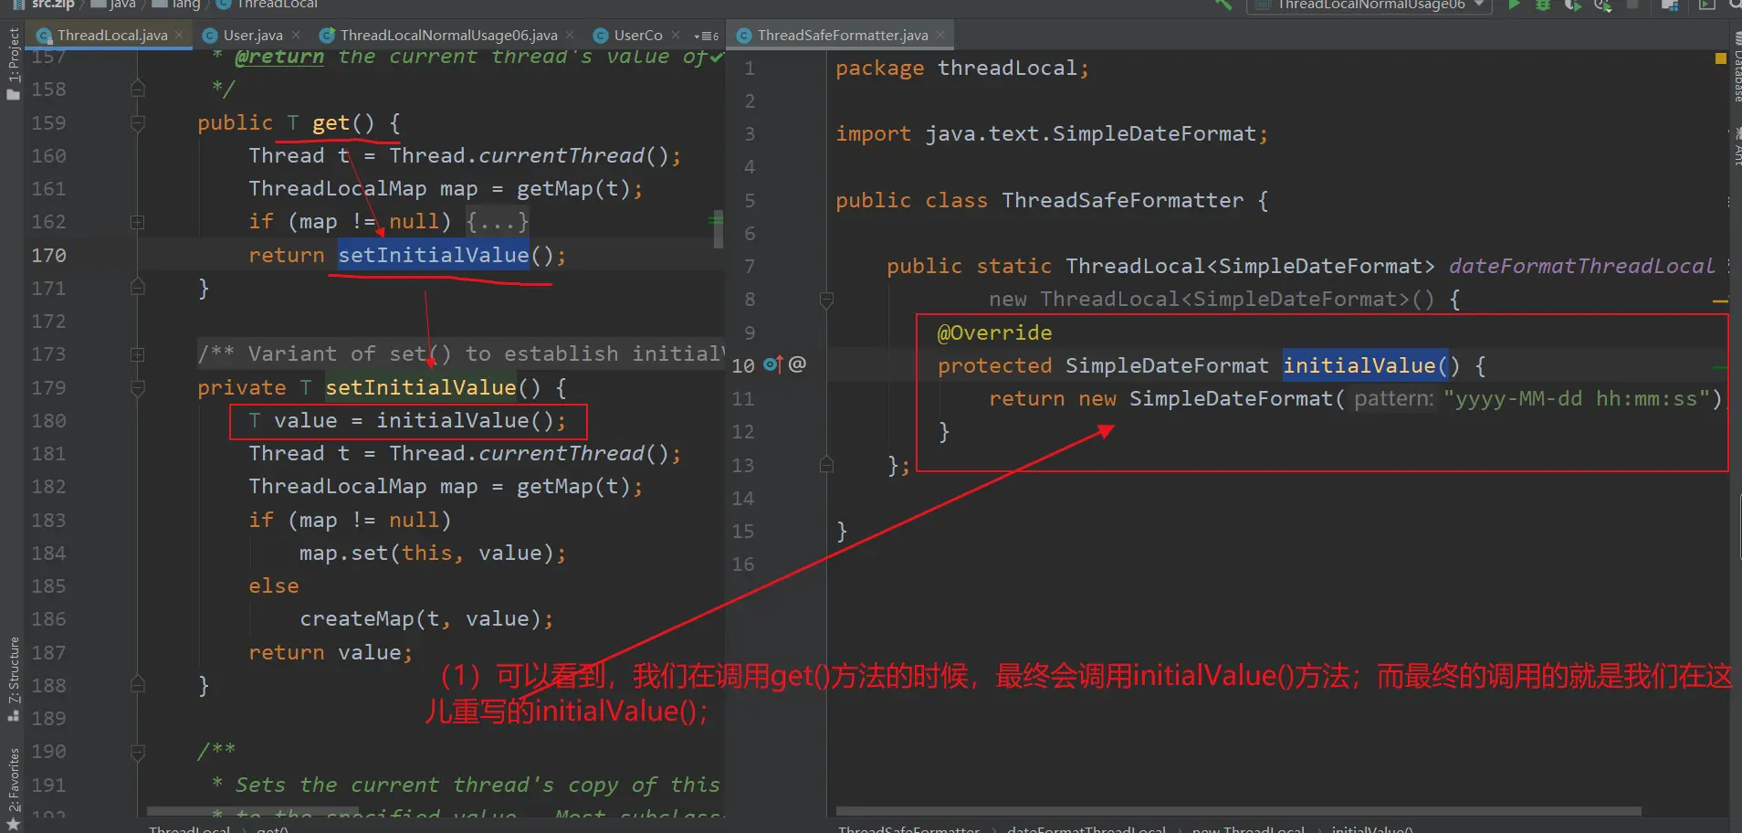
Task: Click 'createMap(t, value);' on line 186
Action: coord(426,619)
